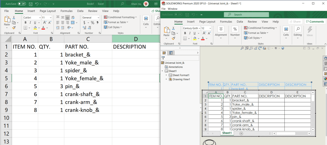Open Century Gothic font dropdown in the SolidWorks embedded Excel
Image resolution: width=327 pixels, height=145 pixels.
[x=200, y=28]
